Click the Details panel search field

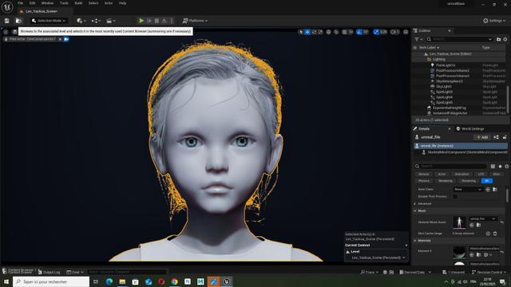[x=450, y=166]
